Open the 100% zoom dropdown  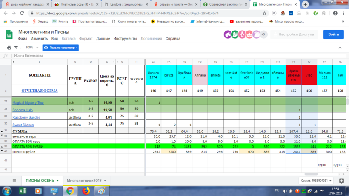[31, 48]
